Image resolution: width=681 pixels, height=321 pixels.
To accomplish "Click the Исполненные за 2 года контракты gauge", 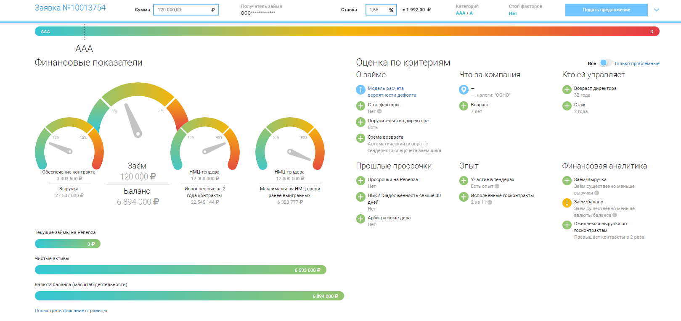I will click(205, 143).
